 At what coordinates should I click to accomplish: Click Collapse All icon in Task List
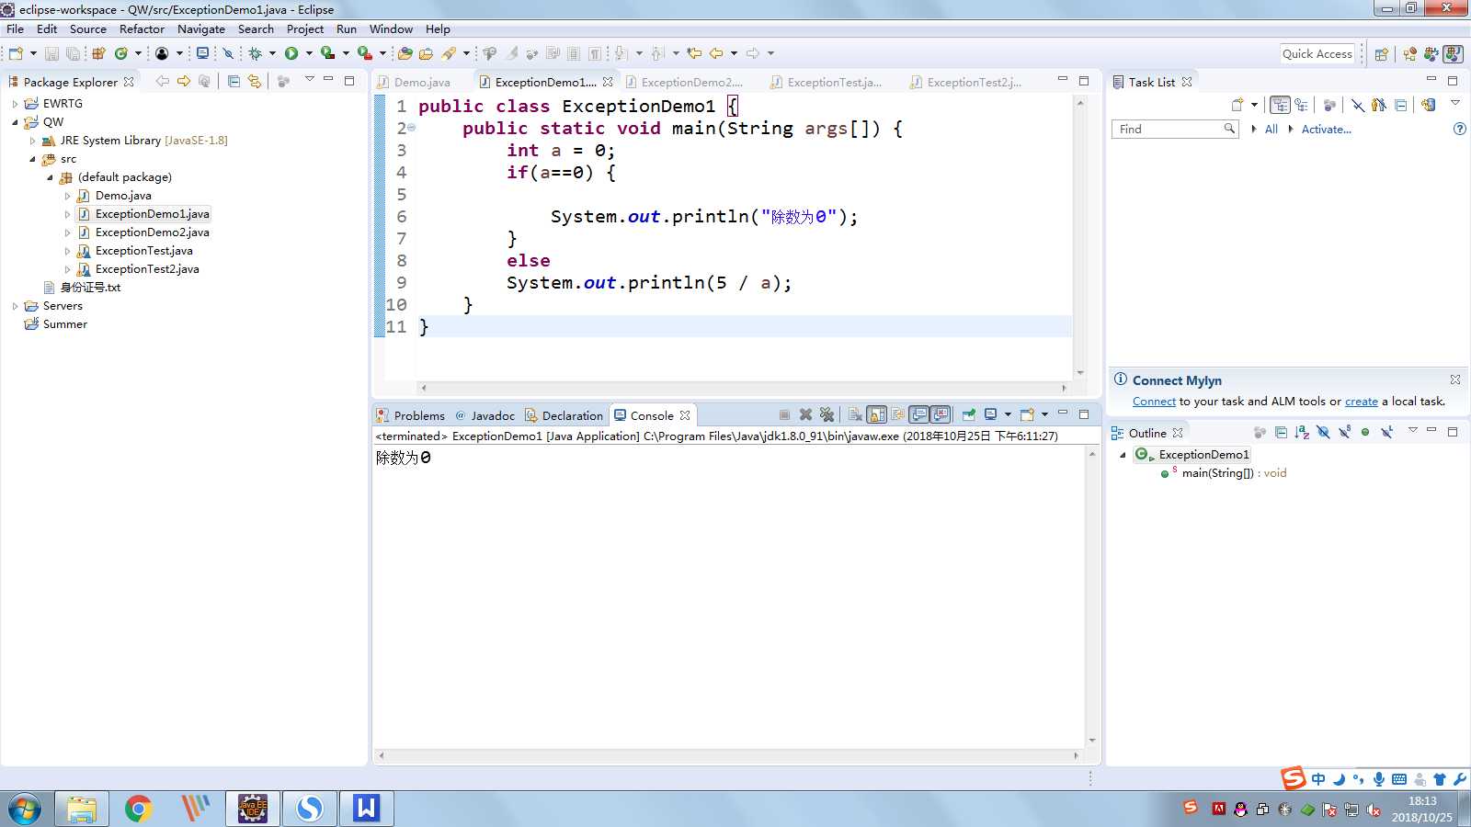tap(1401, 104)
